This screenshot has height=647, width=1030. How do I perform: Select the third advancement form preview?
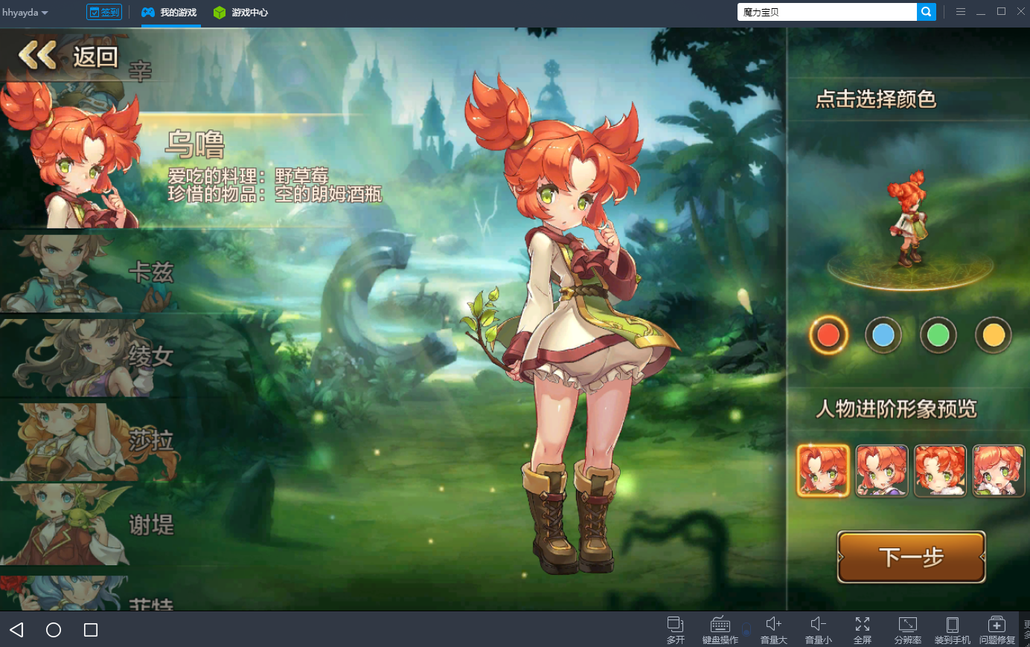coord(940,471)
